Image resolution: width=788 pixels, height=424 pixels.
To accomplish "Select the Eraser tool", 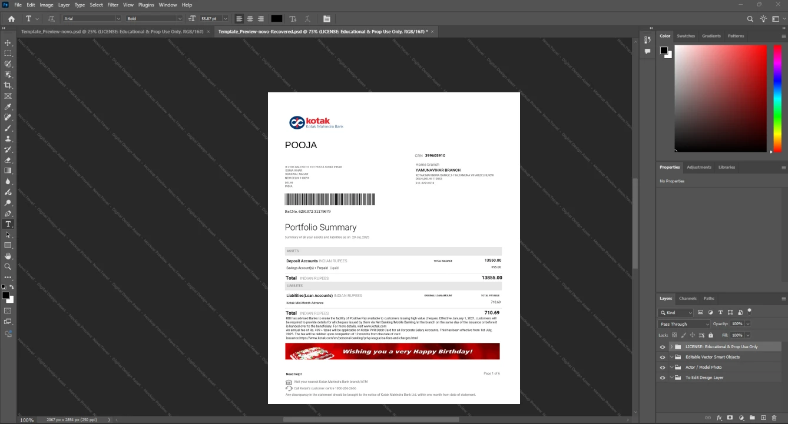I will [8, 160].
